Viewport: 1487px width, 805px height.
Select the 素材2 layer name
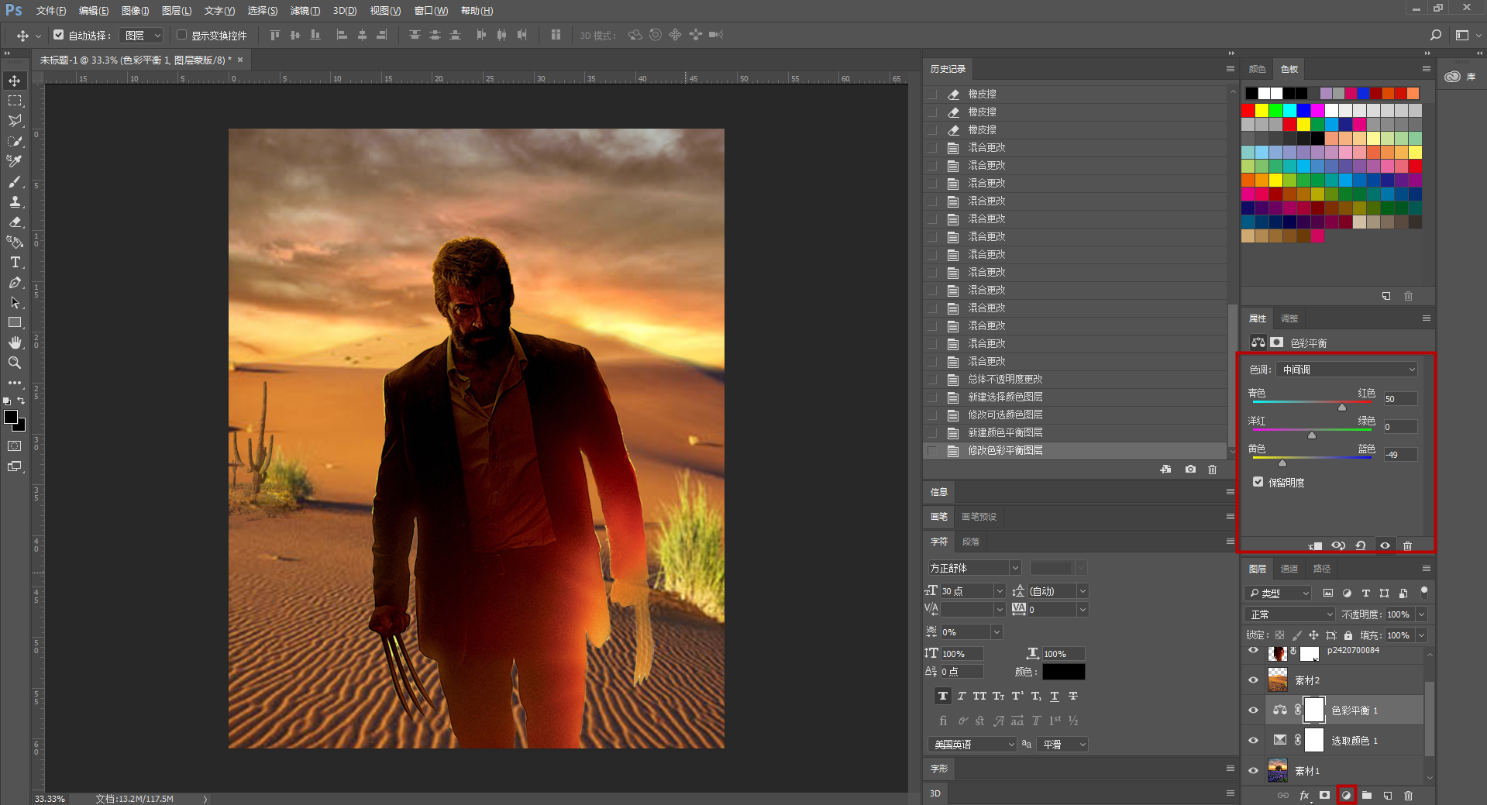click(x=1307, y=680)
